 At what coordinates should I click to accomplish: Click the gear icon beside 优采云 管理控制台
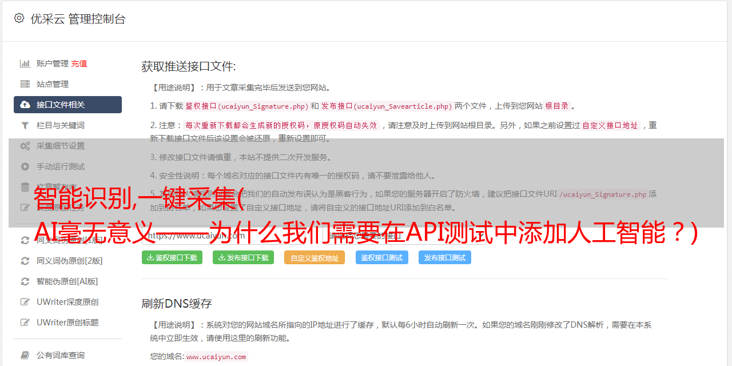coord(19,18)
